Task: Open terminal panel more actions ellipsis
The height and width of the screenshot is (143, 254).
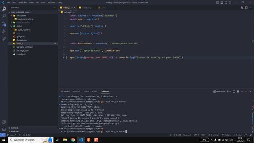Action: [242, 91]
